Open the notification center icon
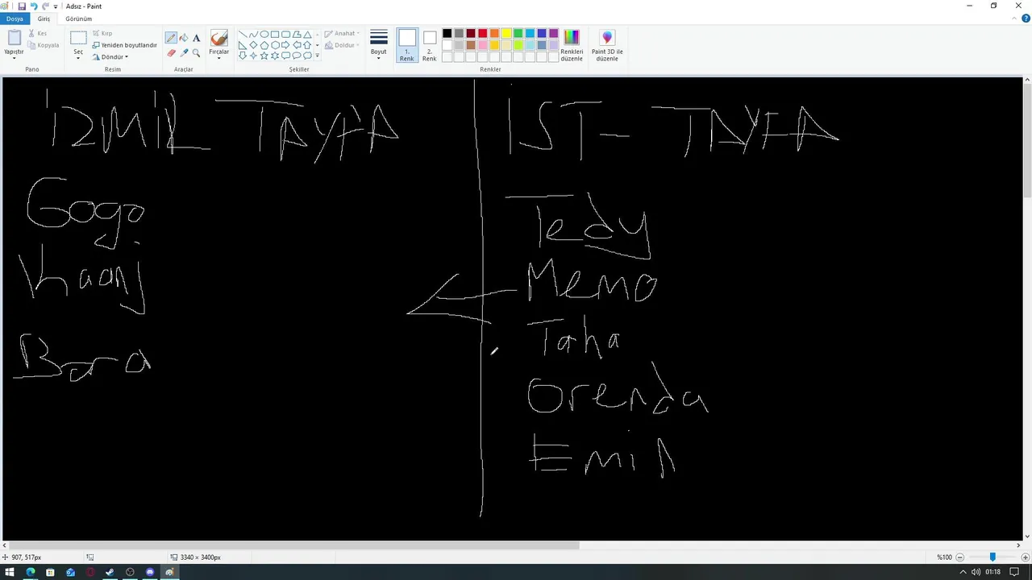 1014,572
